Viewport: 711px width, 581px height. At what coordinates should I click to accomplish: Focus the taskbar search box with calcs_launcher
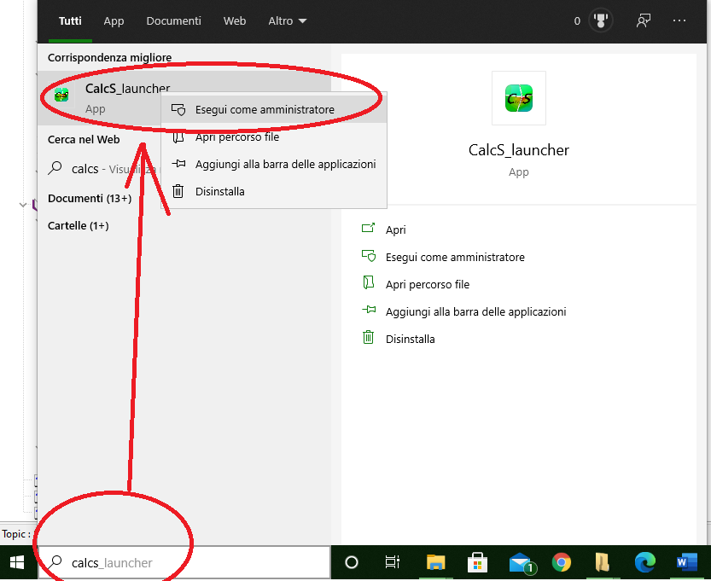click(x=184, y=562)
